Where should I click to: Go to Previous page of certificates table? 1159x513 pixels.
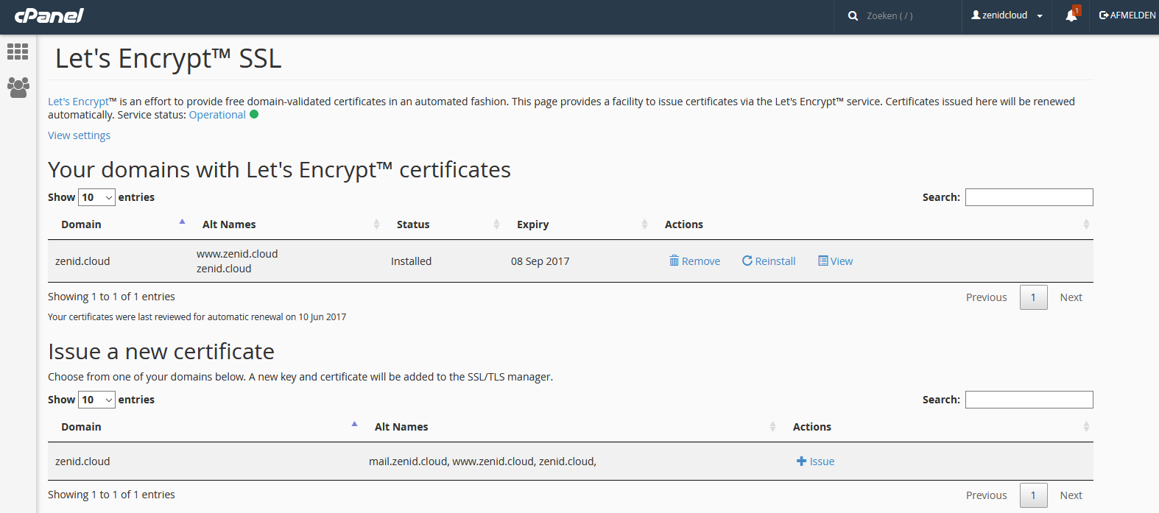point(986,297)
